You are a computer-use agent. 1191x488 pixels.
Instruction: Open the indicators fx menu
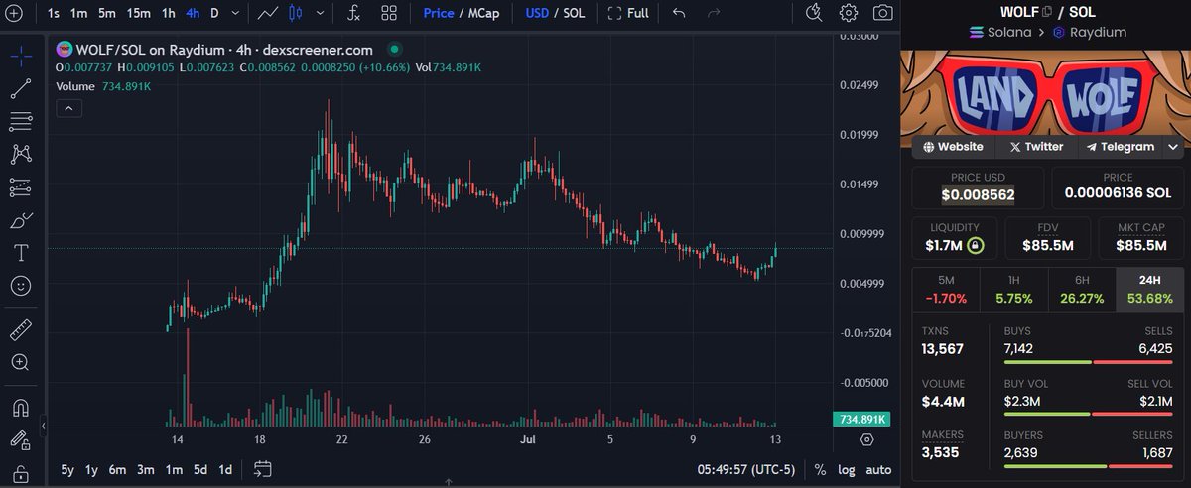click(x=353, y=13)
